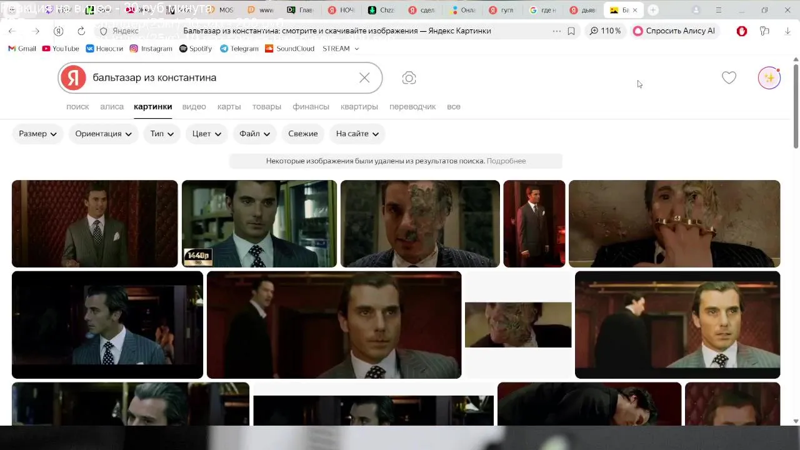The image size is (800, 450).
Task: Switch to the финансы tab
Action: tap(311, 107)
